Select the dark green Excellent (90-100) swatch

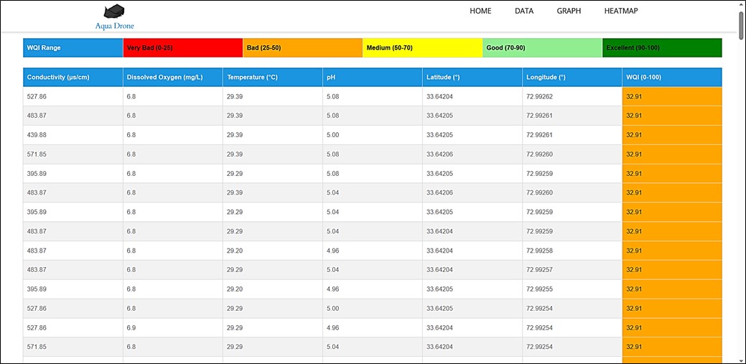[x=662, y=47]
